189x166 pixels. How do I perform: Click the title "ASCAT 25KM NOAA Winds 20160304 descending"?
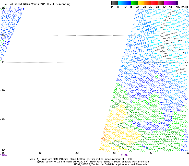[38, 4]
